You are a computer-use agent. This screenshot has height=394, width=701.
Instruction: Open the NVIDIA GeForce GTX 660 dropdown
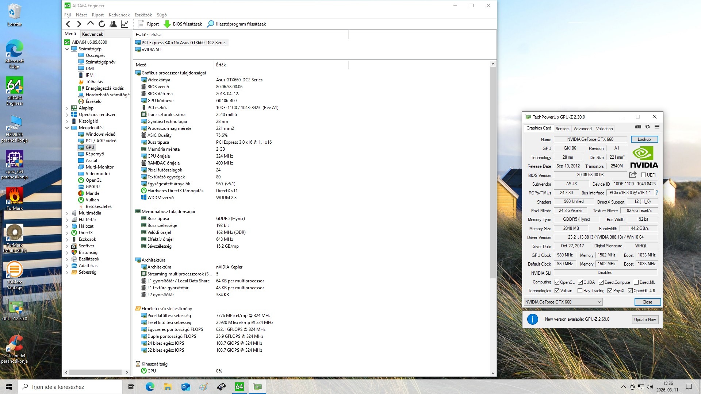coord(563,302)
